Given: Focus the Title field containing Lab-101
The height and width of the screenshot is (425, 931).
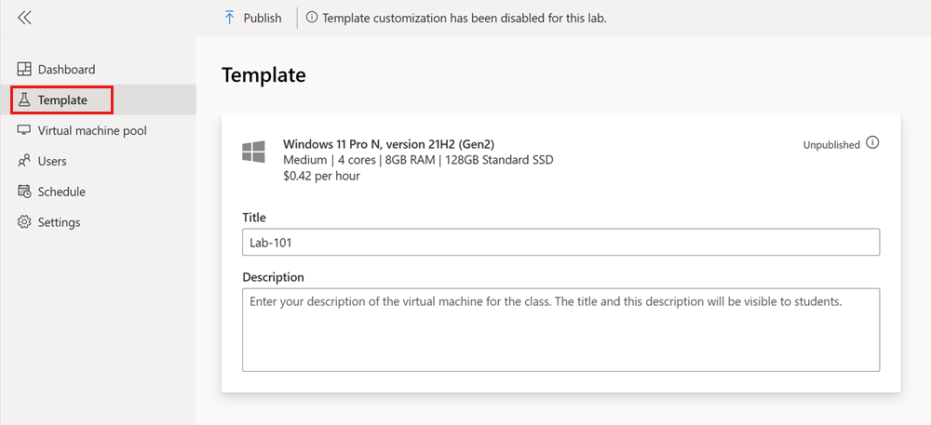Looking at the screenshot, I should (x=560, y=243).
